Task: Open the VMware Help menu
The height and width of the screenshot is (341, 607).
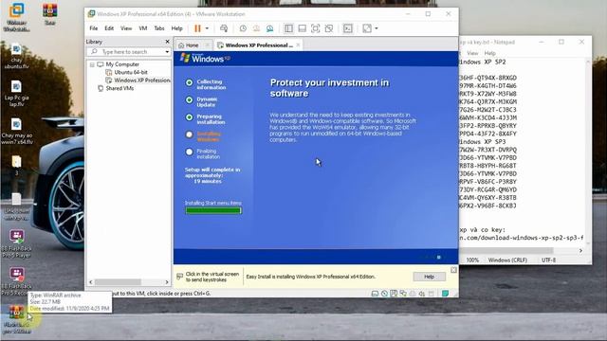Action: pyautogui.click(x=177, y=28)
